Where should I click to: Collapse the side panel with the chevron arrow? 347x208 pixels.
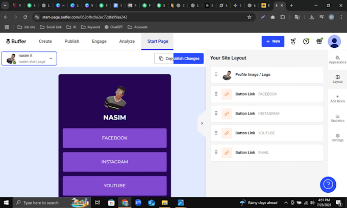pyautogui.click(x=202, y=123)
